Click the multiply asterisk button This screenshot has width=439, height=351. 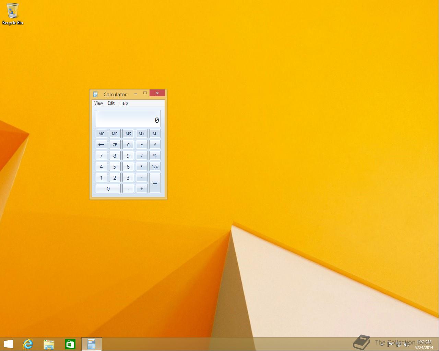(x=142, y=167)
